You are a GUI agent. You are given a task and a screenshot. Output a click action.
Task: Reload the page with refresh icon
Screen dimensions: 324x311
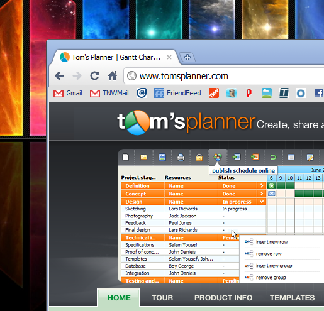pos(94,76)
